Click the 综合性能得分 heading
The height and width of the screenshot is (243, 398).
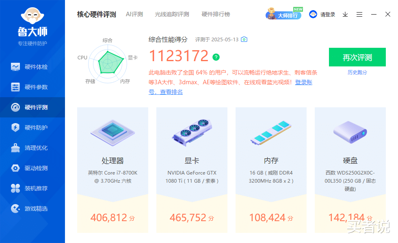pos(168,40)
